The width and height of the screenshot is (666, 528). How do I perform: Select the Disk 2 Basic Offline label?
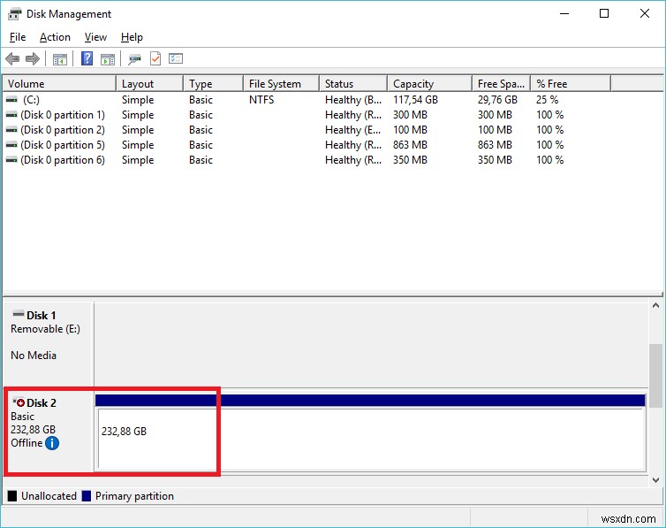pos(49,431)
